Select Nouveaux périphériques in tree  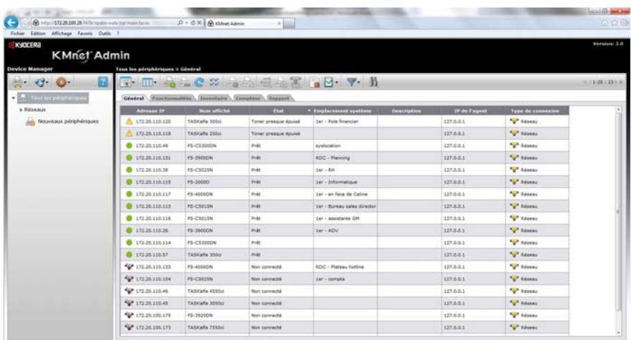68,122
